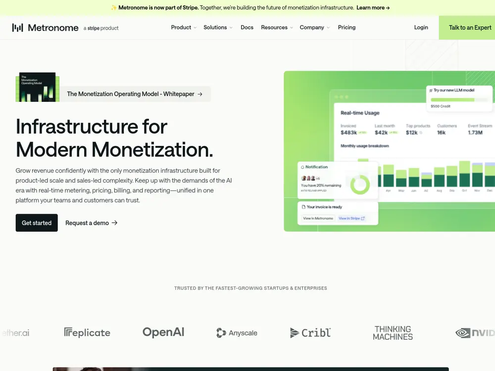
Task: Go to the Docs page
Action: (x=247, y=27)
